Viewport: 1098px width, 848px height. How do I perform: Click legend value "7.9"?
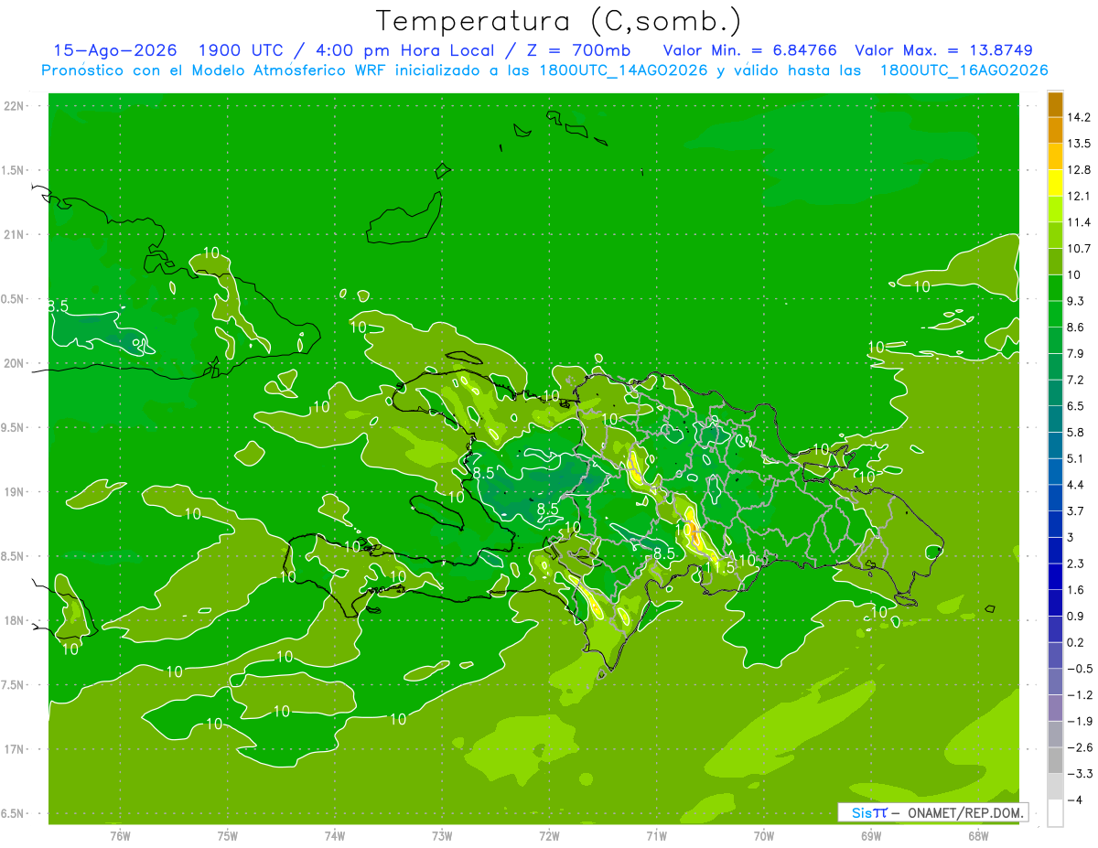point(1076,354)
